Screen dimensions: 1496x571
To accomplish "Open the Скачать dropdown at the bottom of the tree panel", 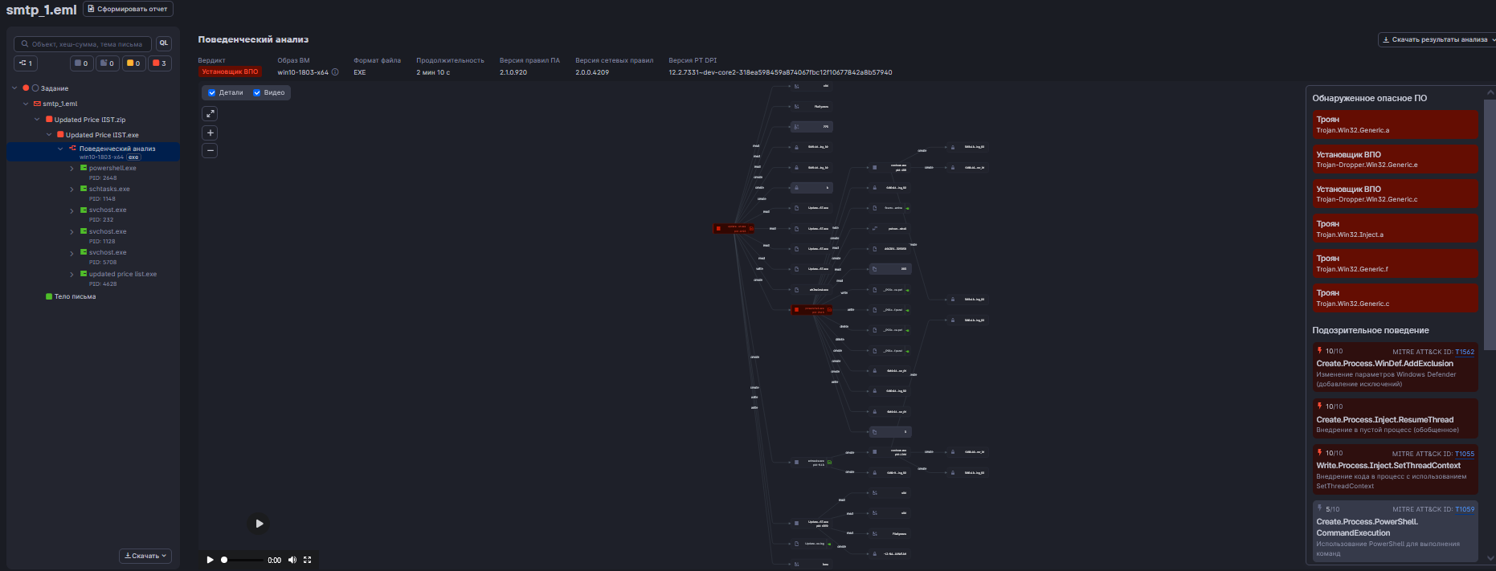I will (x=145, y=556).
